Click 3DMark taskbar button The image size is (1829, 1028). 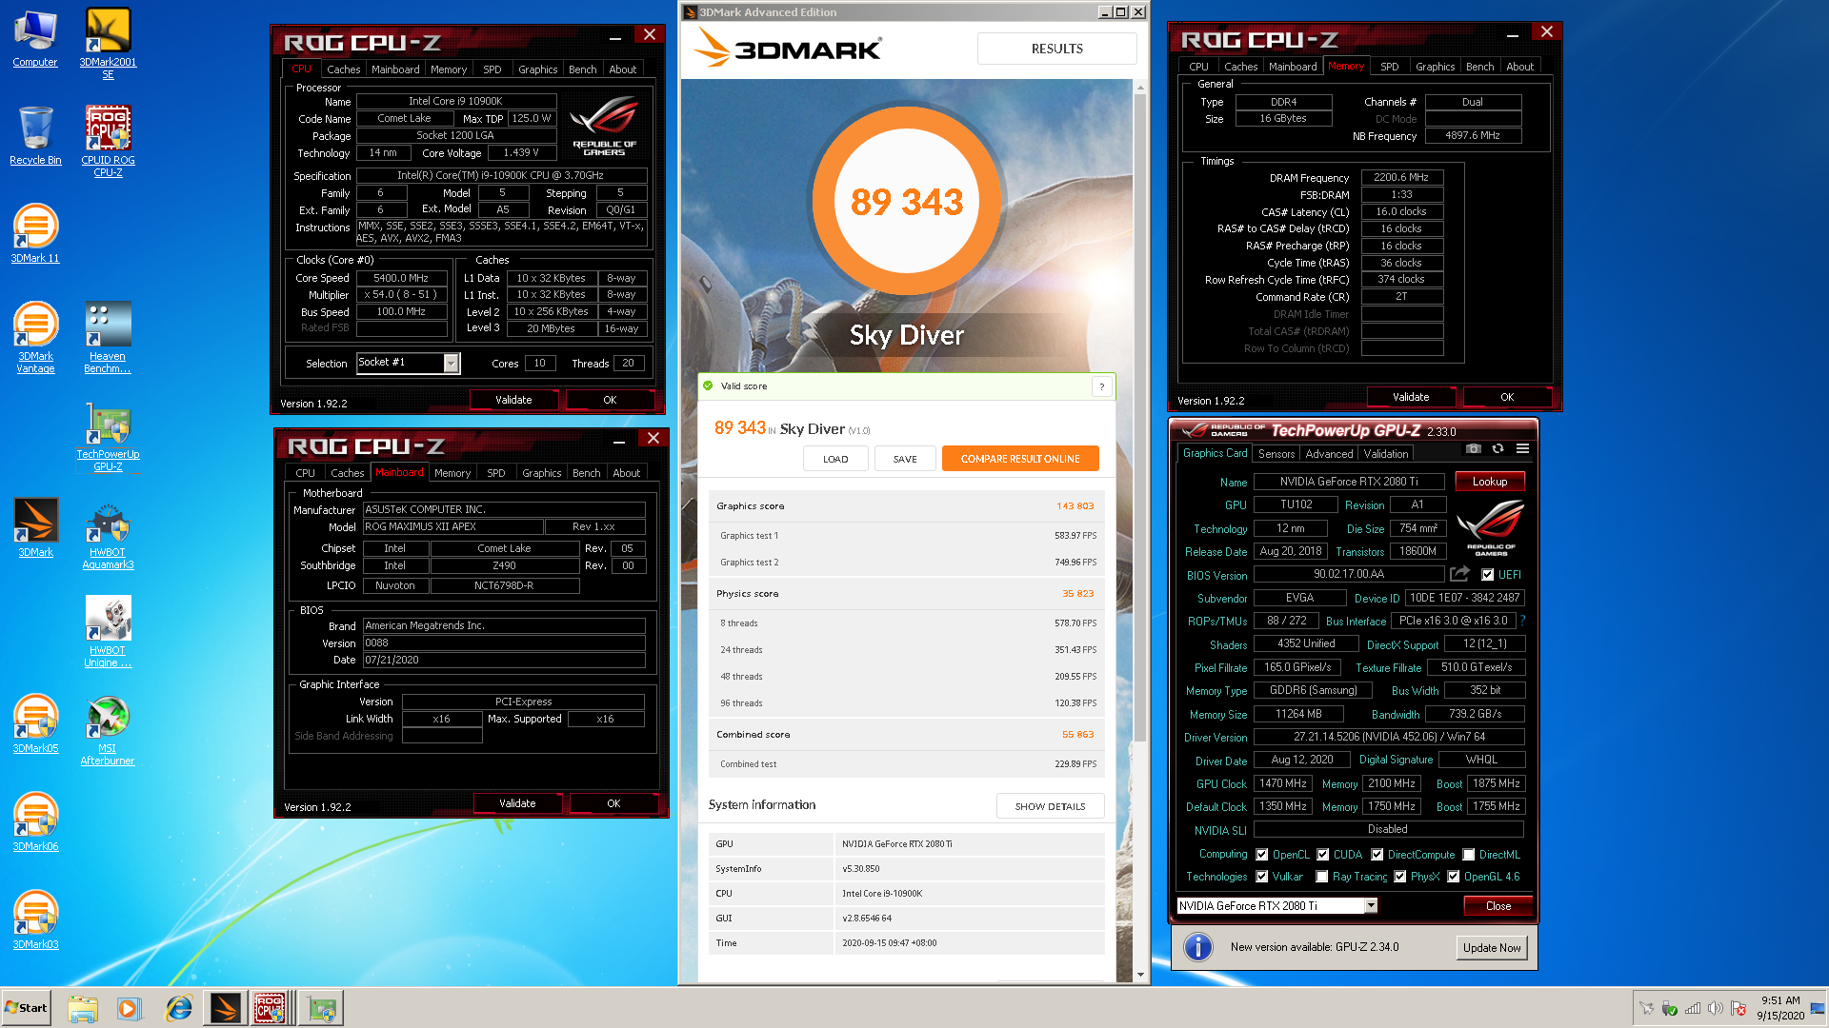(x=226, y=1008)
